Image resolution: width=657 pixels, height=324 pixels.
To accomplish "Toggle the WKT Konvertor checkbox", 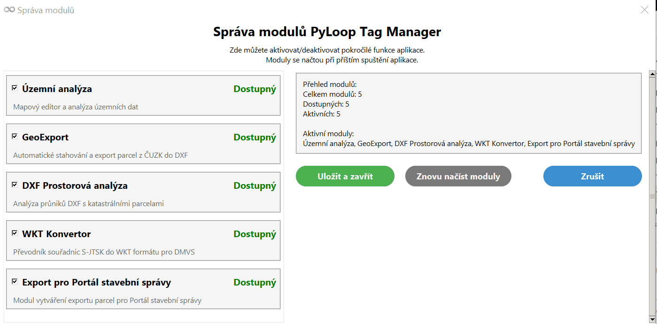I will 15,233.
